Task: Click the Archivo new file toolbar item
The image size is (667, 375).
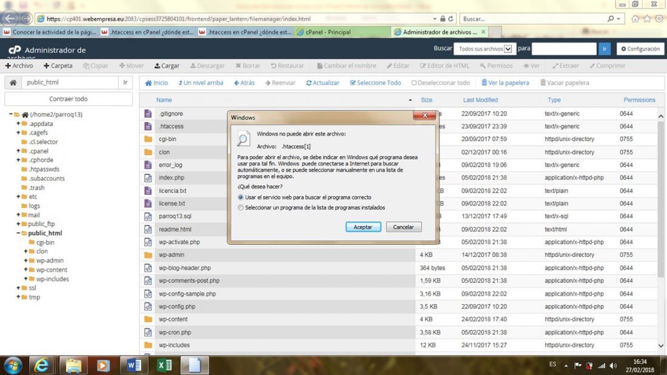Action: point(19,66)
